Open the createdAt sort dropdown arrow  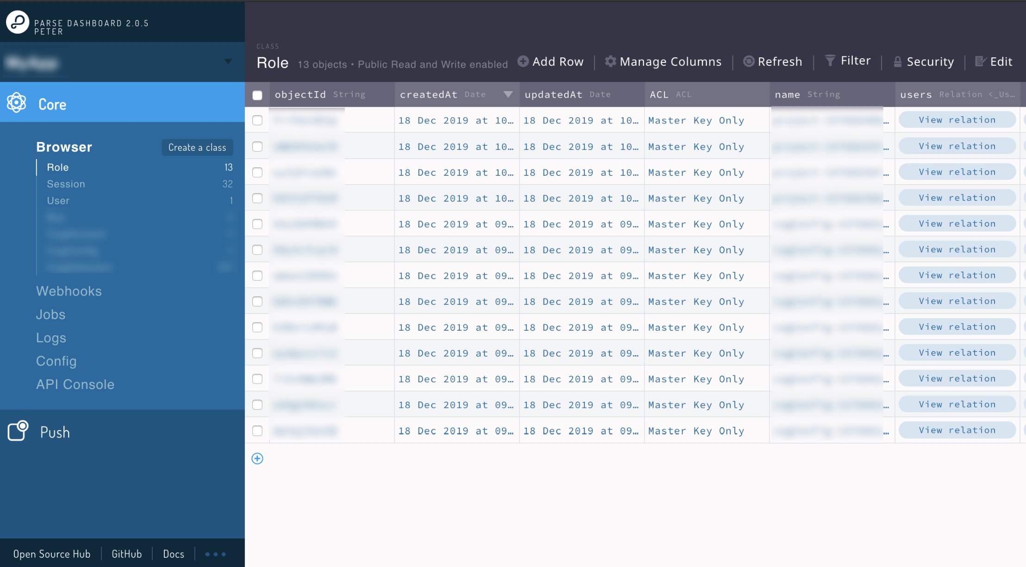click(508, 94)
